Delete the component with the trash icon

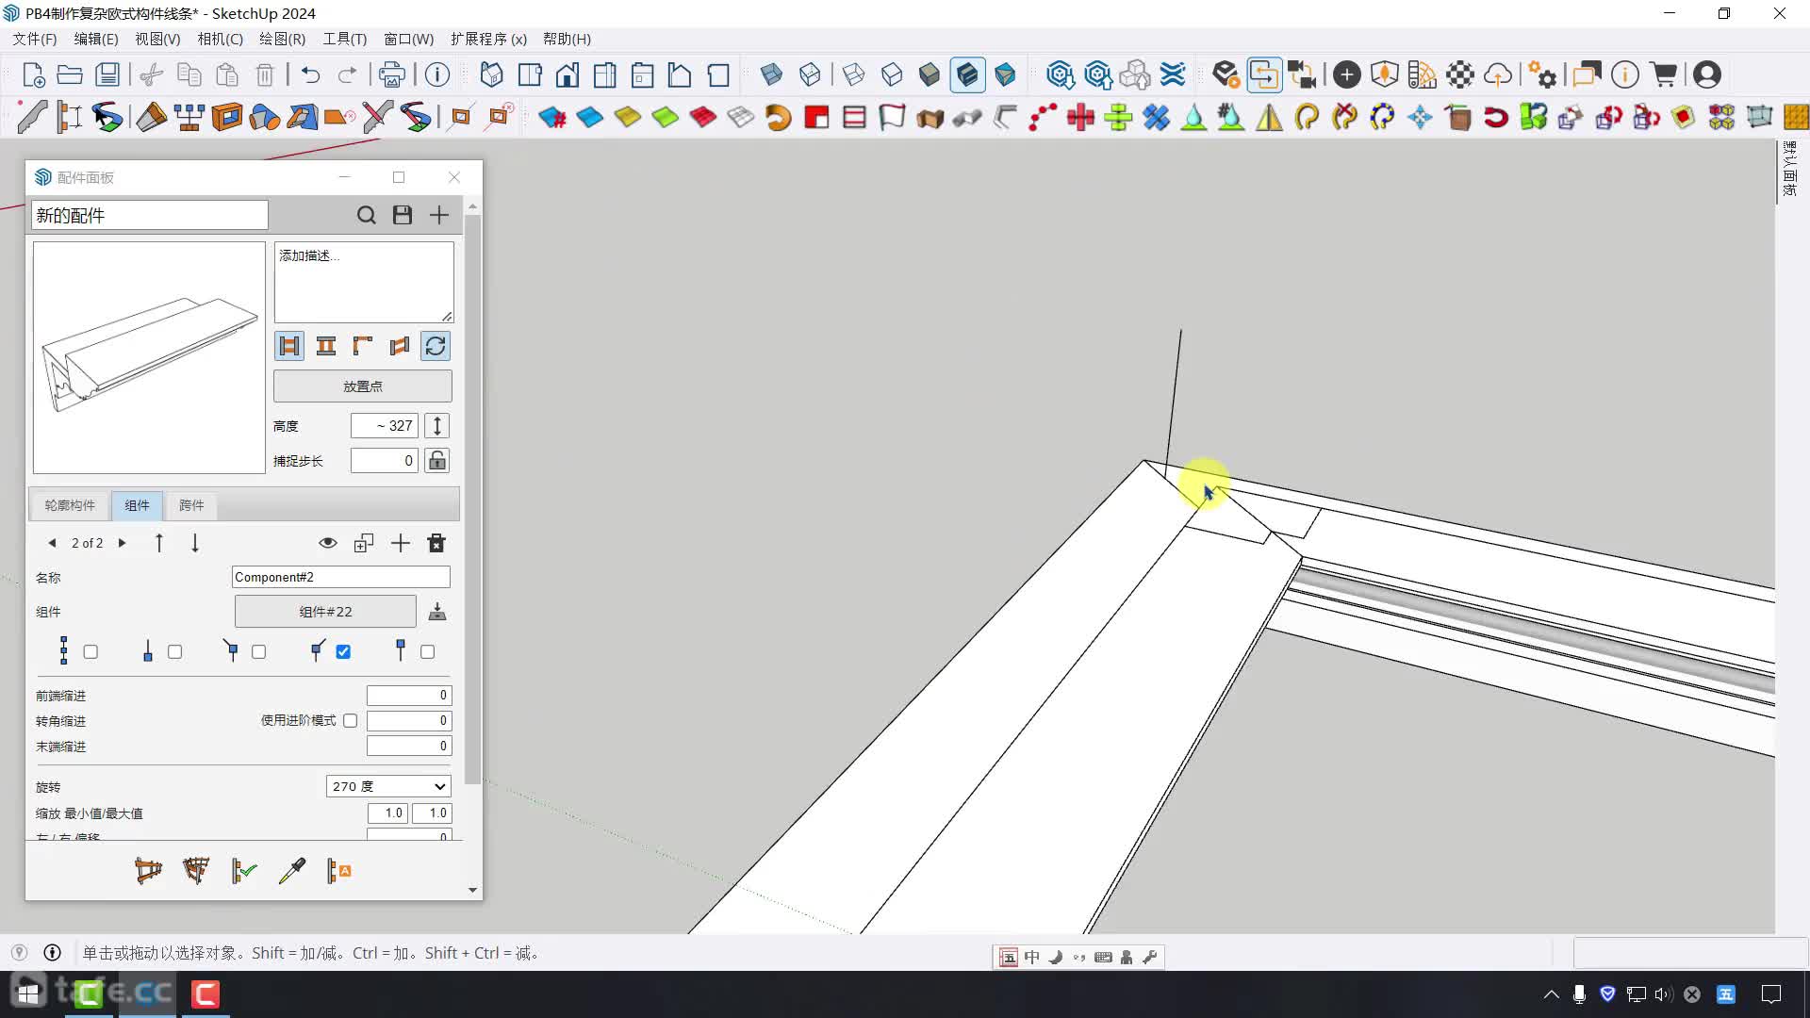point(436,543)
